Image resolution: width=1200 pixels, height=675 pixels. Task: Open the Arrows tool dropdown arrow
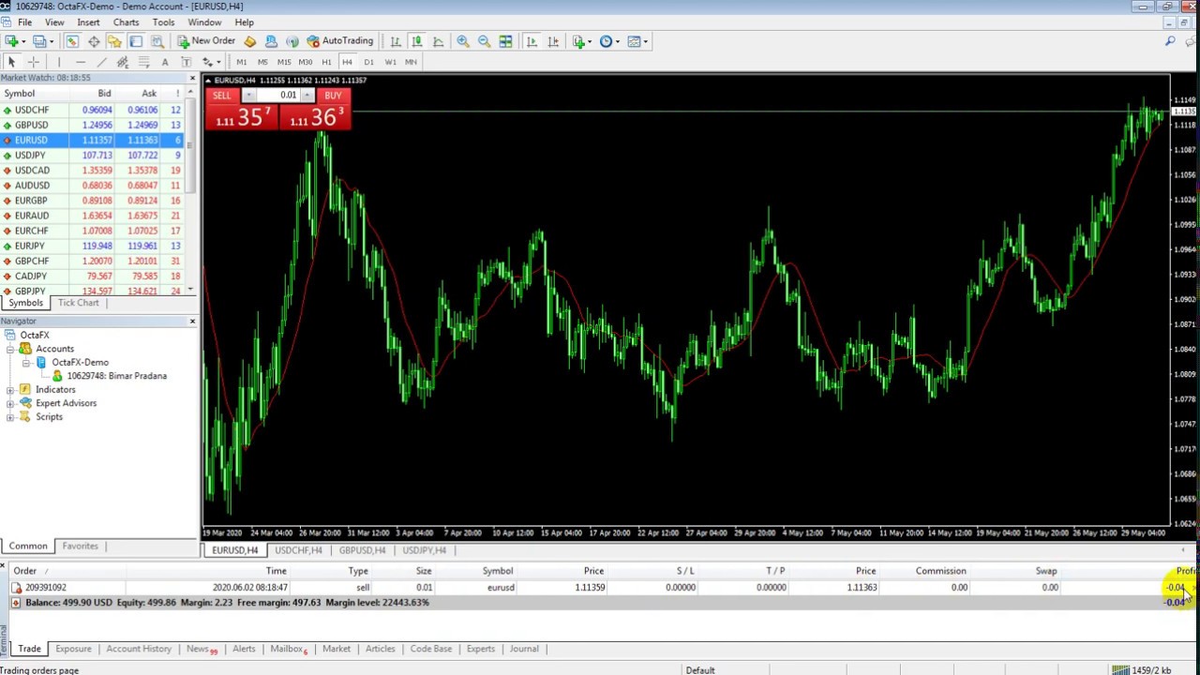(218, 63)
